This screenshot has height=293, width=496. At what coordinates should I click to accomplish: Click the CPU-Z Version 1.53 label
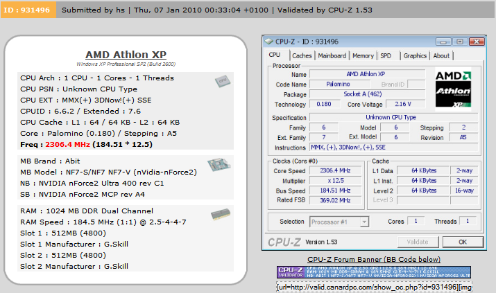tap(321, 242)
